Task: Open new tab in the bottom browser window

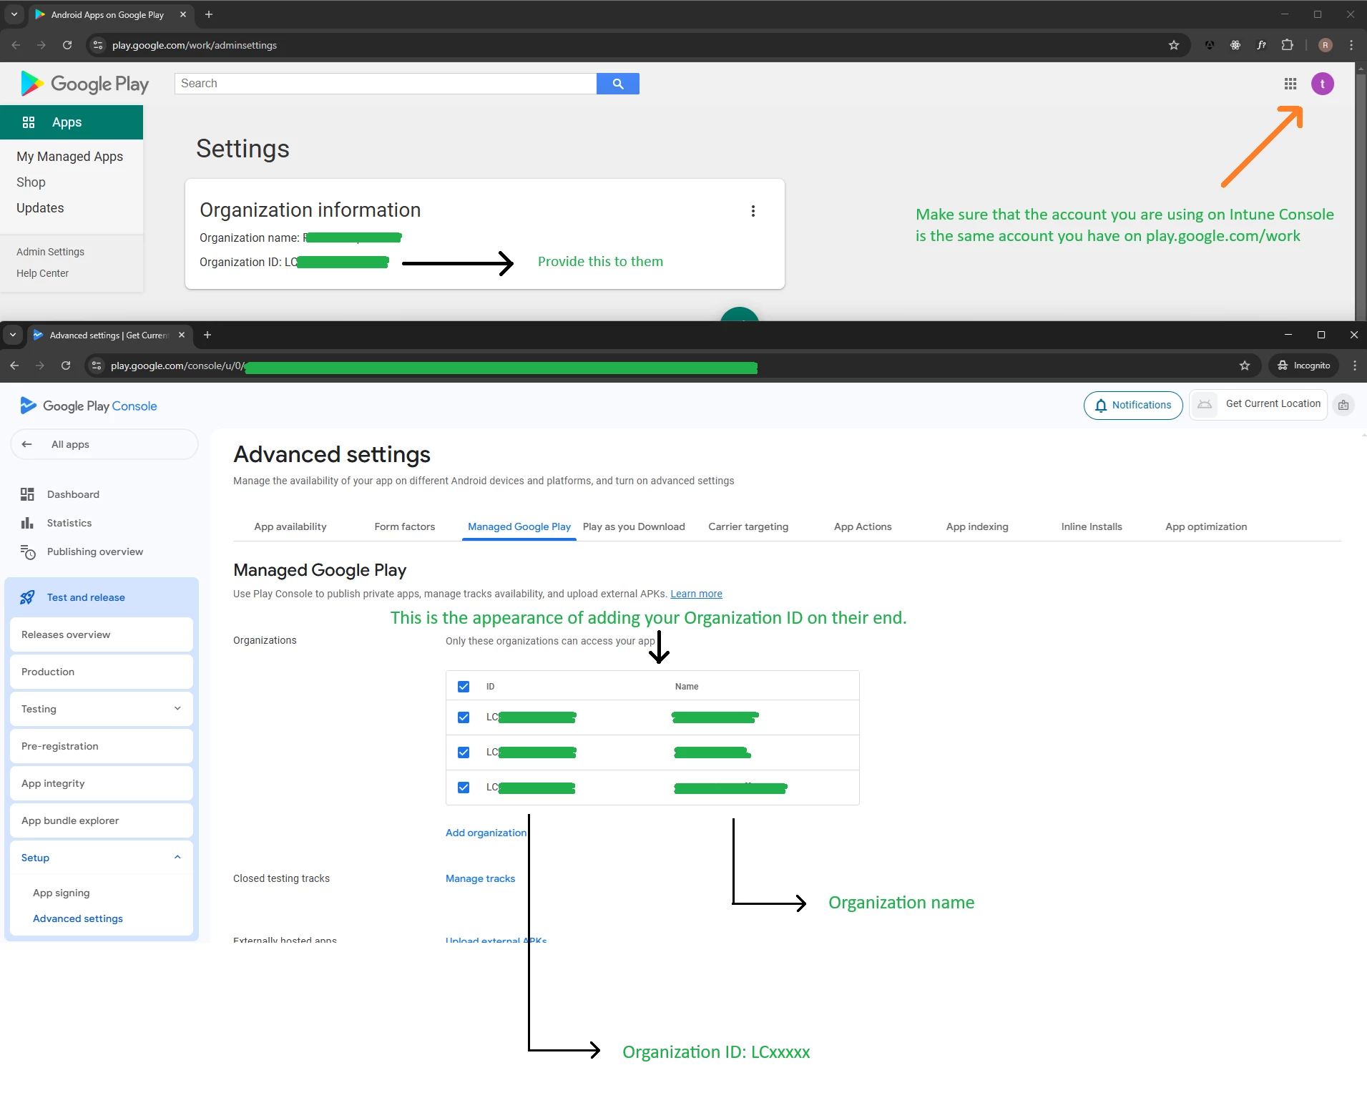Action: click(207, 335)
